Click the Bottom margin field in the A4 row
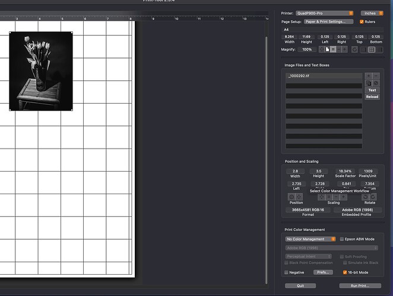 376,37
